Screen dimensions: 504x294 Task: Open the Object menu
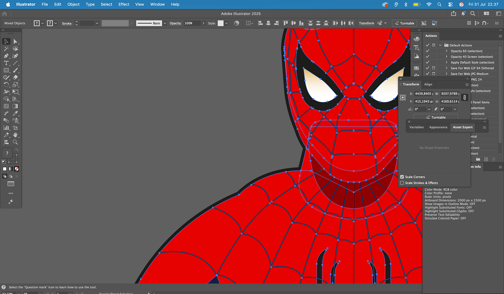73,4
